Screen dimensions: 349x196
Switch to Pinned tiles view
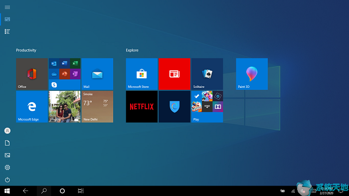tap(7, 19)
